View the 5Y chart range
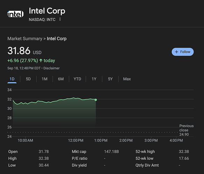Screen dimensions: 204x174 click(110, 79)
